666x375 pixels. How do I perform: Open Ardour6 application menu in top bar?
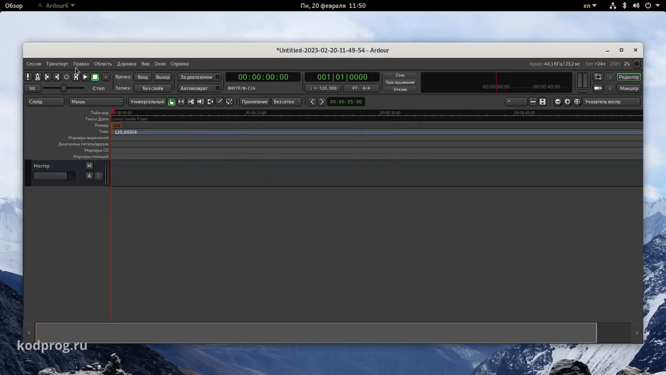click(57, 6)
